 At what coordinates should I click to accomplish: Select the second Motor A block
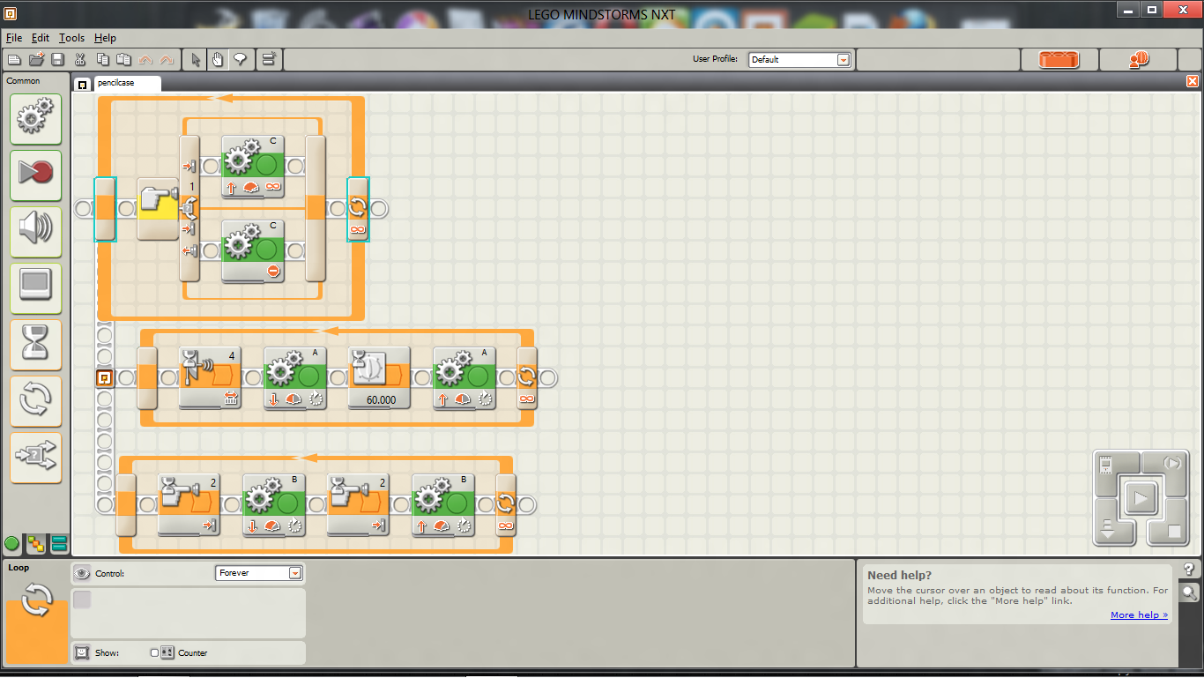click(x=465, y=377)
